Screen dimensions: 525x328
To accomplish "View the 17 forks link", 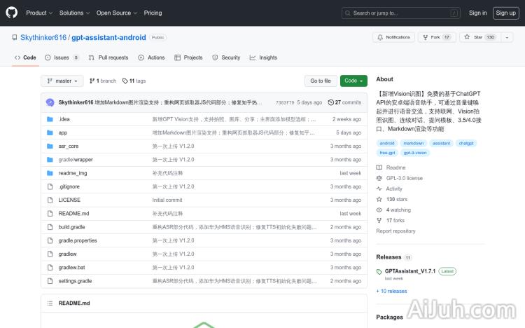I will [x=391, y=220].
